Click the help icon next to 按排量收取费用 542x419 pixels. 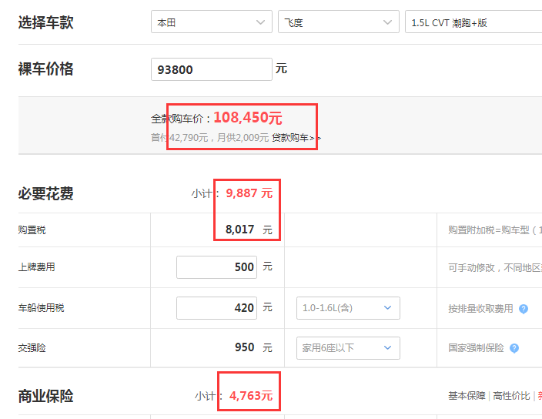(x=524, y=309)
